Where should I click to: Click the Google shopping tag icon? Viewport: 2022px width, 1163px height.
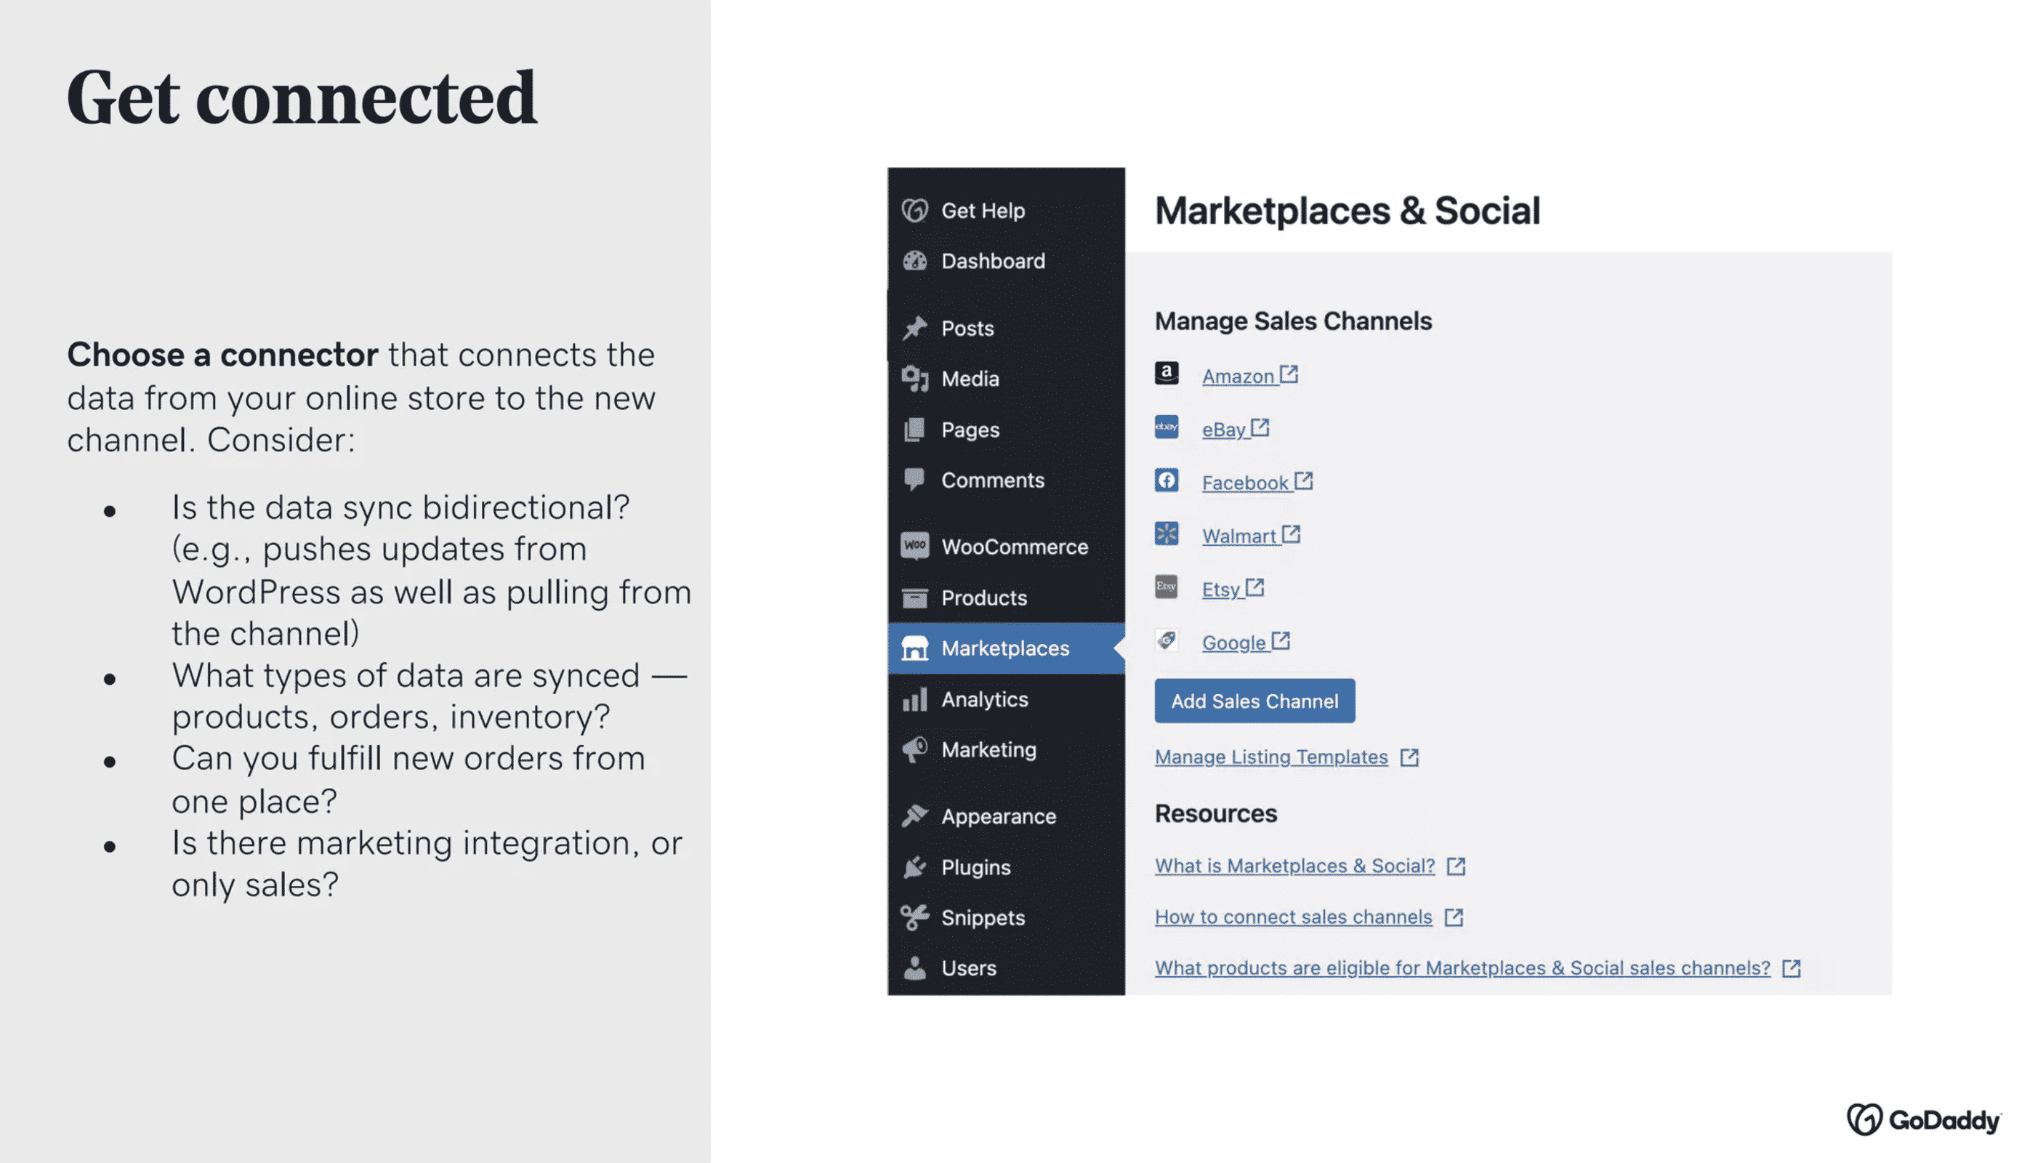(1166, 640)
